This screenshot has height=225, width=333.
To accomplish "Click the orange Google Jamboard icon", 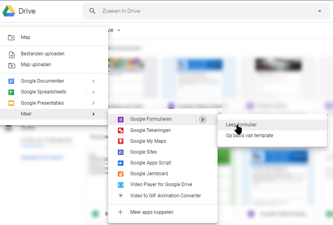I will pyautogui.click(x=121, y=174).
